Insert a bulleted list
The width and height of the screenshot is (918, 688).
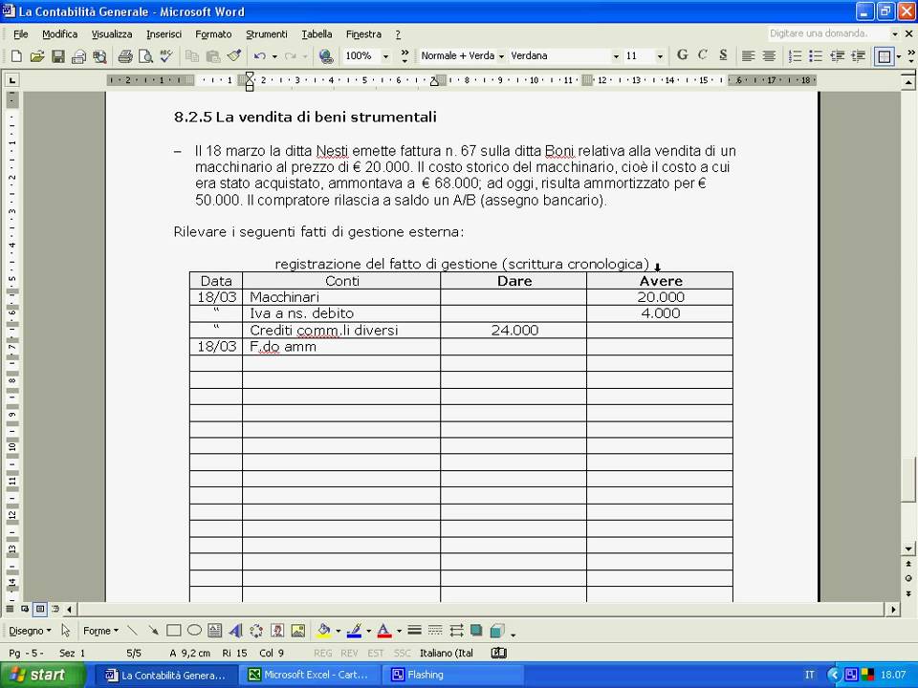[x=816, y=56]
